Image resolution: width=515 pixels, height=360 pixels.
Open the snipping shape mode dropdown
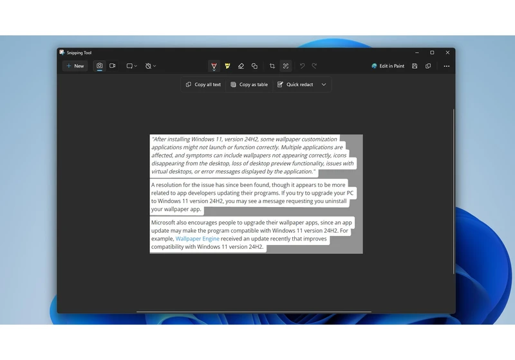[x=132, y=66]
